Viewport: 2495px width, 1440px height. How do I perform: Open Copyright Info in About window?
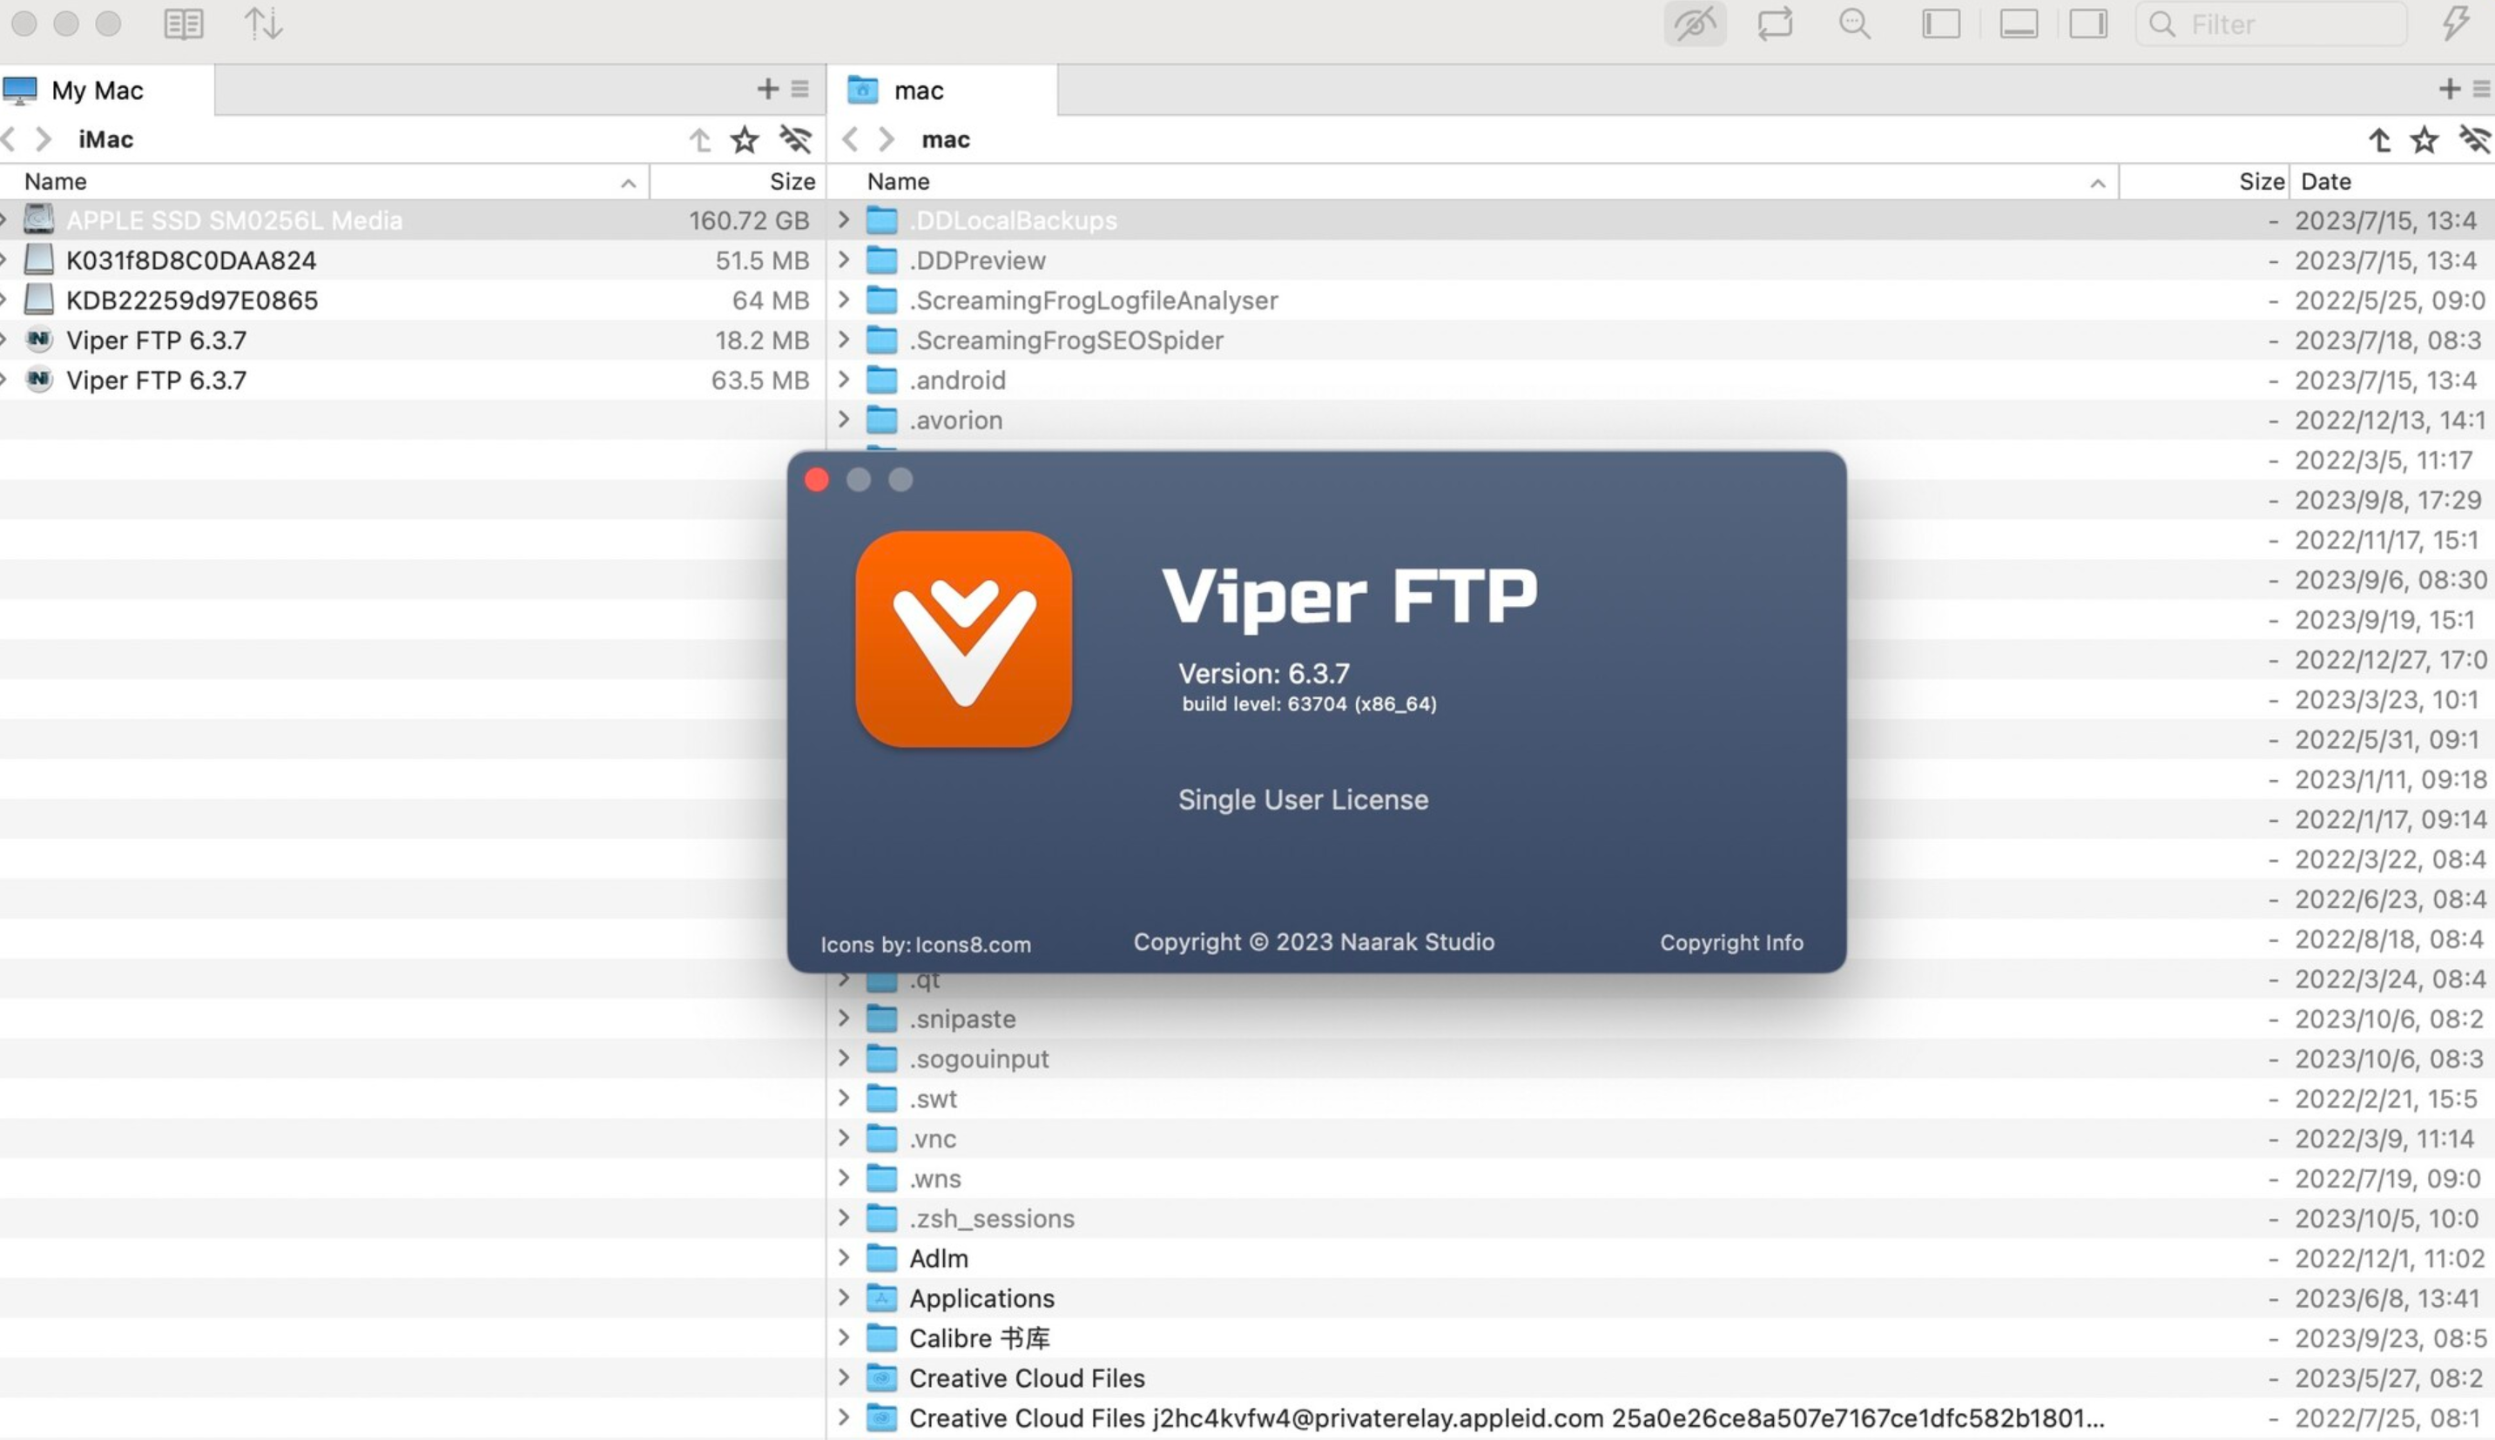tap(1731, 943)
